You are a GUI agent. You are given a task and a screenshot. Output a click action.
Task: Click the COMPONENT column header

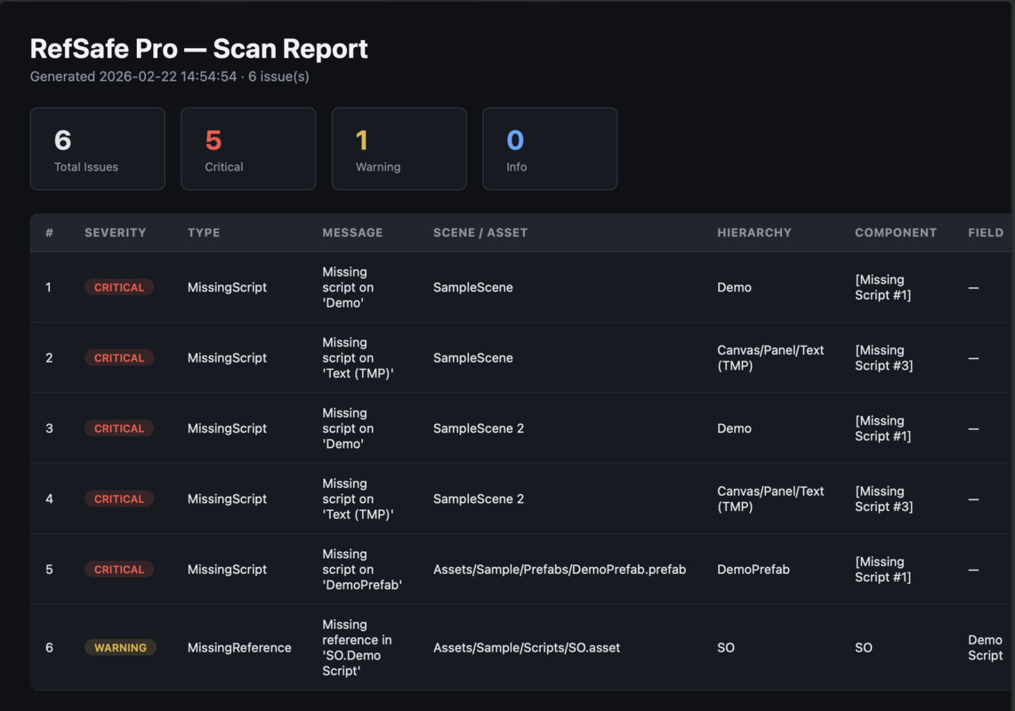point(896,233)
